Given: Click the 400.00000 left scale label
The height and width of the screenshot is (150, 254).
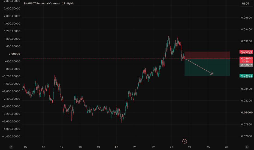Looking at the screenshot, I should pos(13,46).
